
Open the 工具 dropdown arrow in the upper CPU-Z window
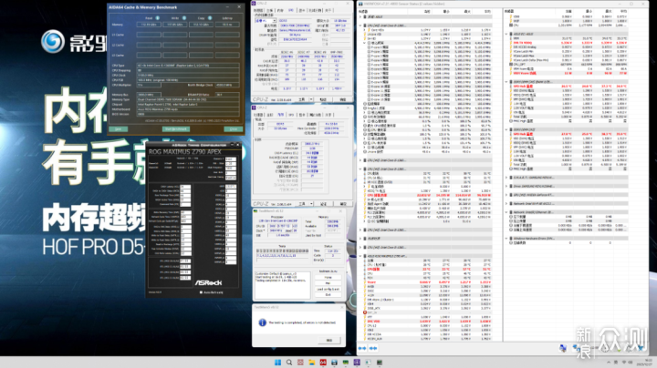(x=311, y=99)
